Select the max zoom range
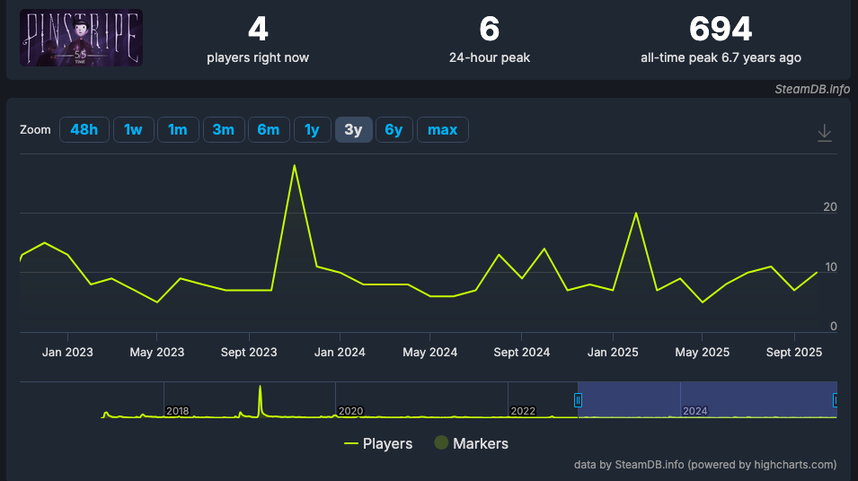The image size is (858, 481). [443, 129]
